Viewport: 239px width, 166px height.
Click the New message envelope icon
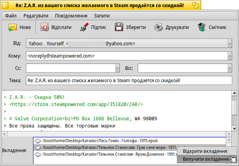(12, 27)
